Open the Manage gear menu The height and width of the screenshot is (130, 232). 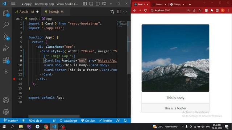pos(6,112)
